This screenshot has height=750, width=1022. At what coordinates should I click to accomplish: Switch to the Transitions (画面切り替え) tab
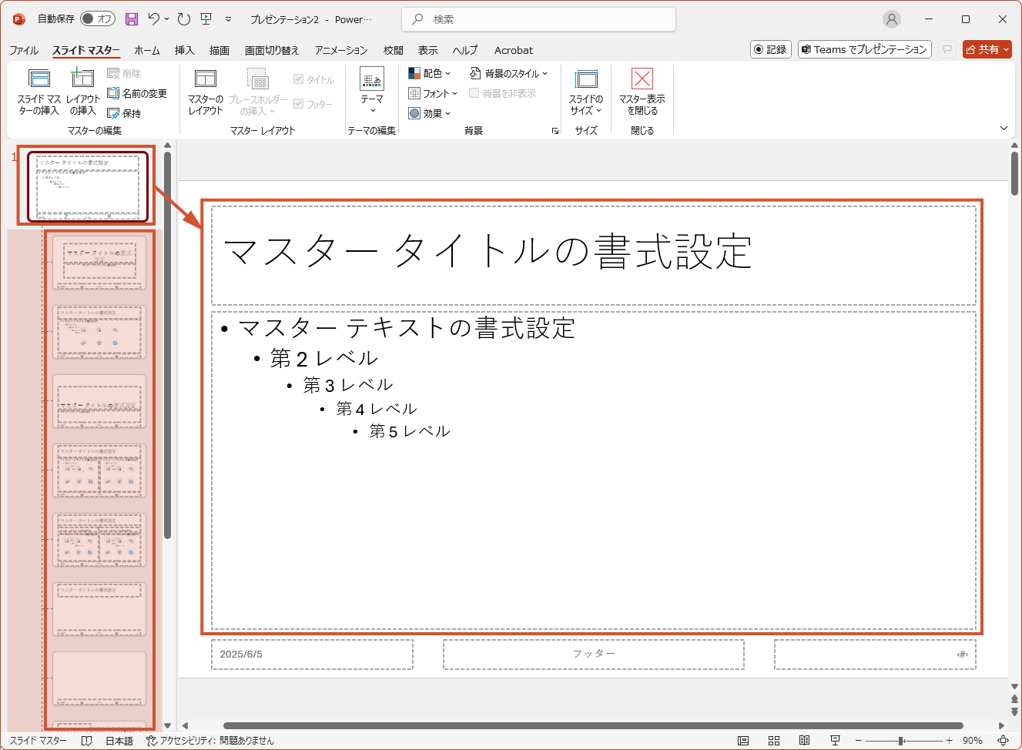coord(272,50)
